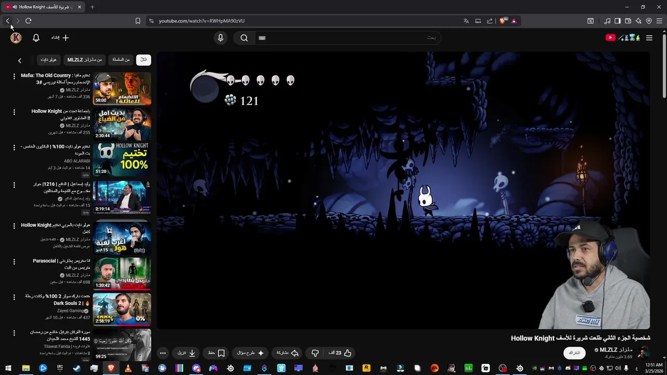Image resolution: width=667 pixels, height=375 pixels.
Task: Open File Explorer from the taskbar
Action: (x=26, y=368)
